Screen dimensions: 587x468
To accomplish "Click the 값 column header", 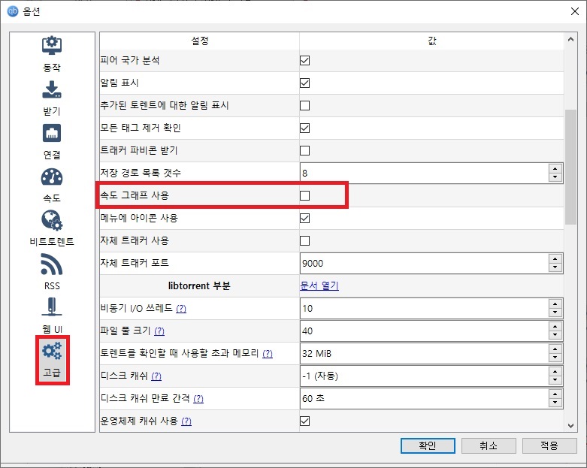I will click(x=432, y=41).
